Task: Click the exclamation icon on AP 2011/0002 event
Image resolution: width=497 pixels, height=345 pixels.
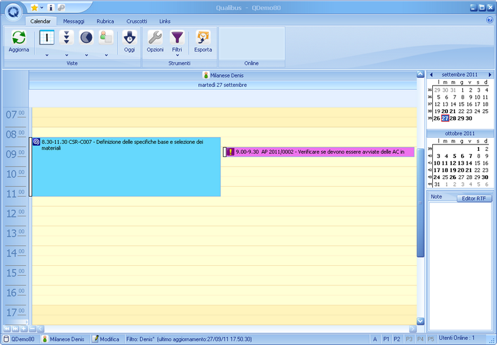Action: (x=230, y=152)
